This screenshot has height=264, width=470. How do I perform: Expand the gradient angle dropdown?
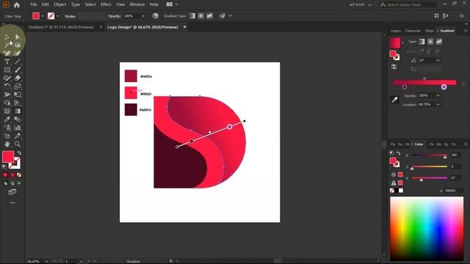point(438,60)
